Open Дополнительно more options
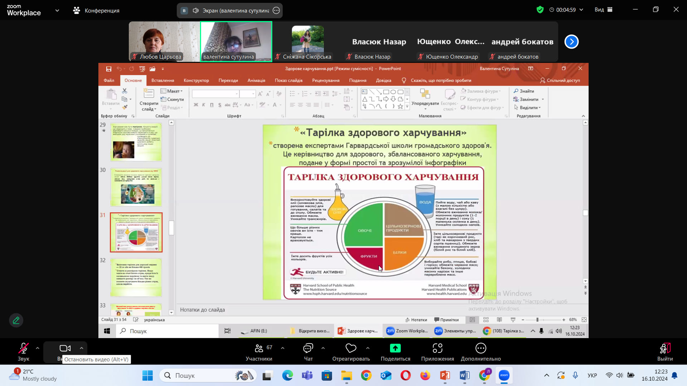Viewport: 687px width, 386px height. (481, 348)
